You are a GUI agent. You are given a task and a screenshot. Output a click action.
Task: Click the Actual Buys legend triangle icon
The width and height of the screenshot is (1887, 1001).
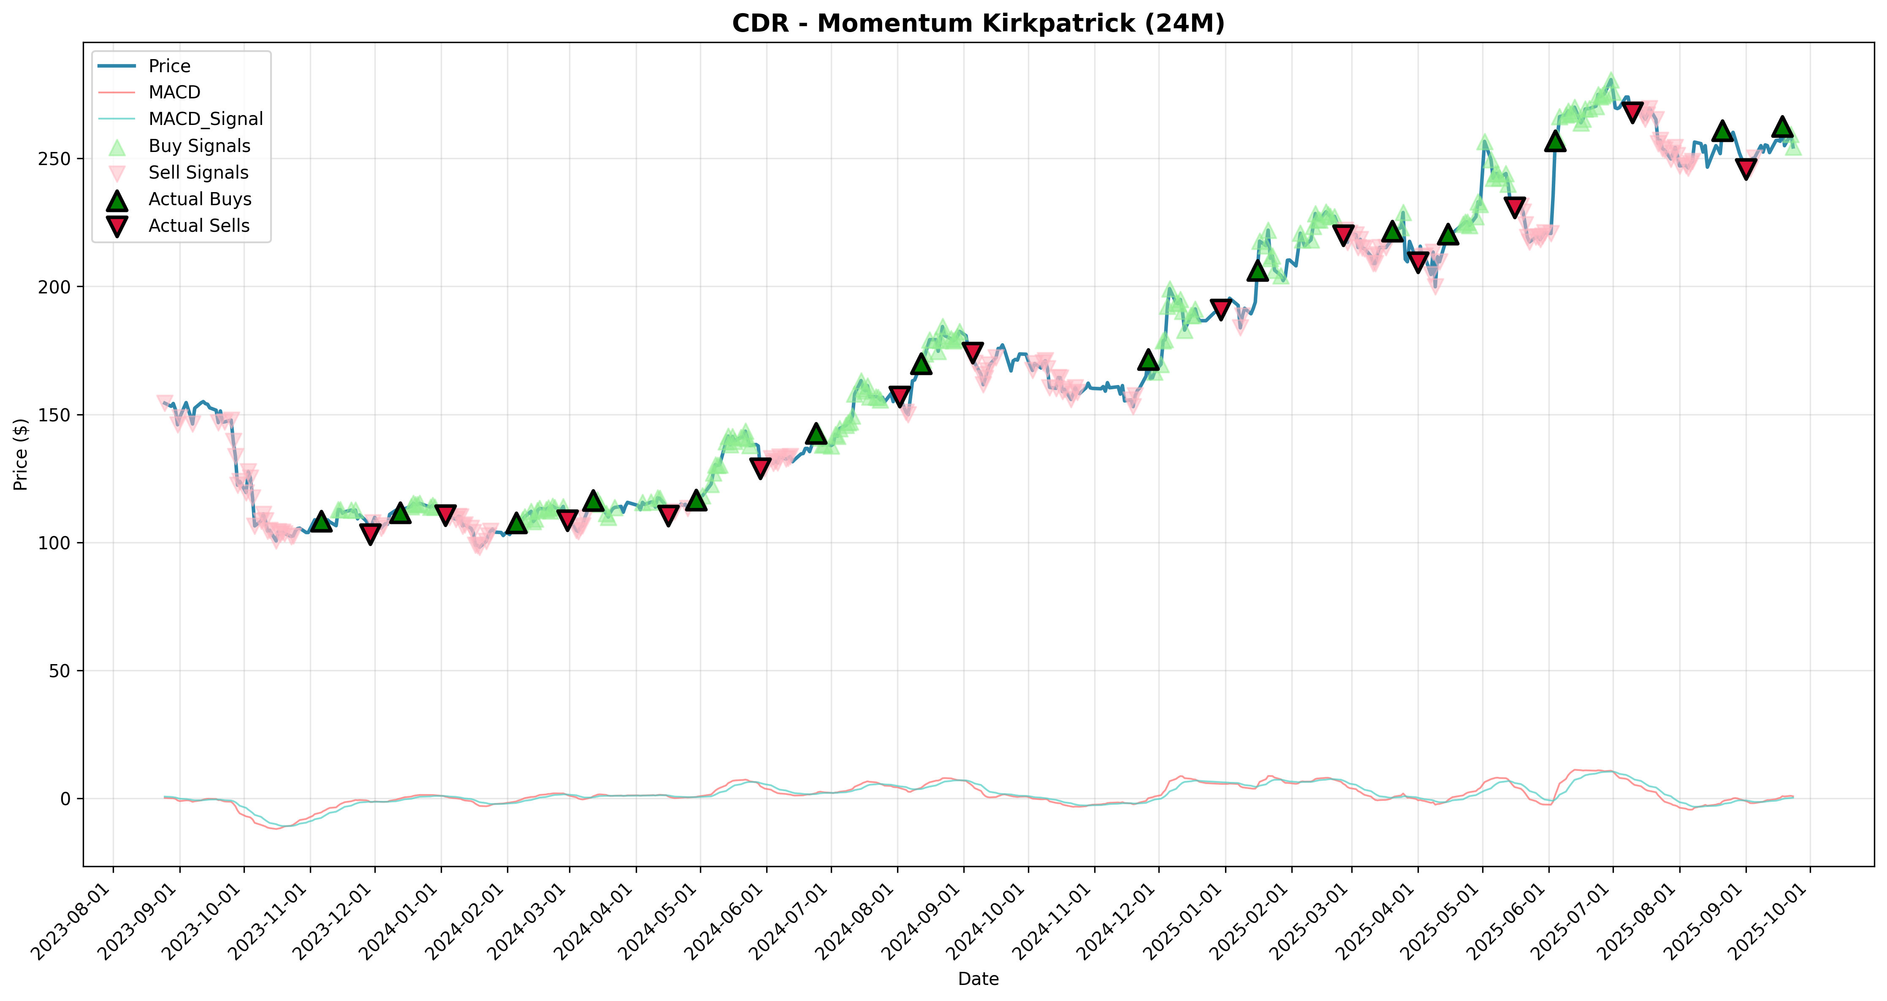[117, 200]
